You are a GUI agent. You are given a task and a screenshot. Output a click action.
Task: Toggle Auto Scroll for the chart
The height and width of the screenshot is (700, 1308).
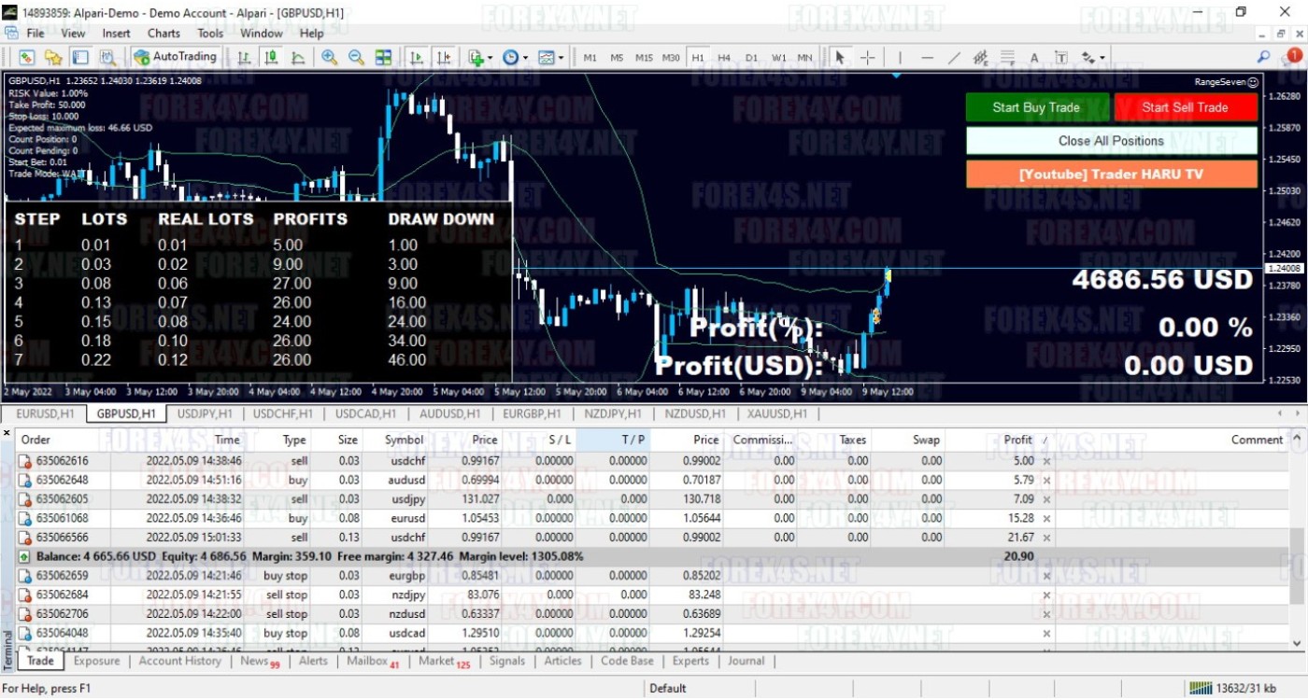416,58
